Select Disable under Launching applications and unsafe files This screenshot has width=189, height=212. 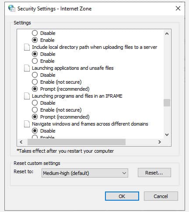tap(35, 75)
